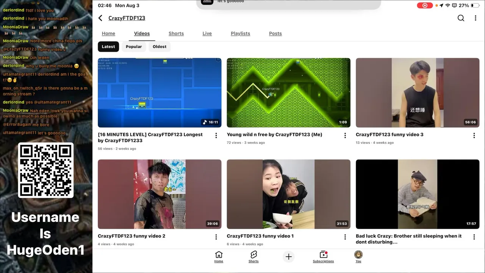Screen dimensions: 485x273
Task: Go back using the back chevron
Action: tap(100, 18)
